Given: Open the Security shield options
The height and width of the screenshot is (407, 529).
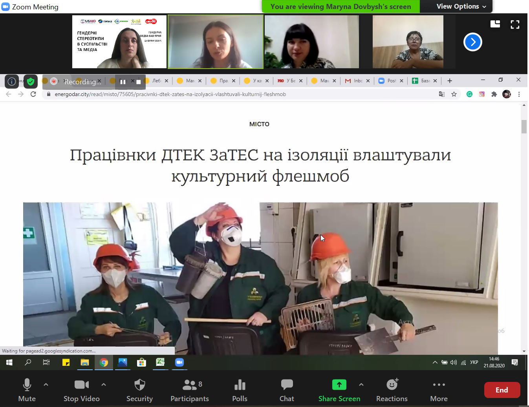Looking at the screenshot, I should pos(139,391).
